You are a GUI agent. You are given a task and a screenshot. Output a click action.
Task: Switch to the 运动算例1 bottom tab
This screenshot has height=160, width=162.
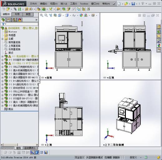[30, 148]
